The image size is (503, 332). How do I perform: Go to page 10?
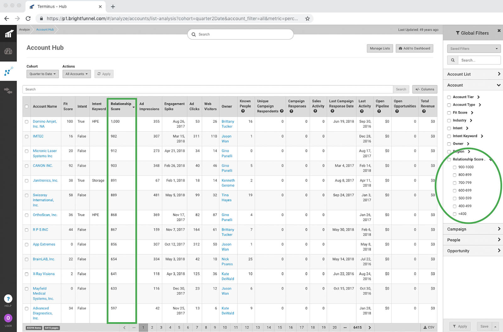(x=225, y=328)
